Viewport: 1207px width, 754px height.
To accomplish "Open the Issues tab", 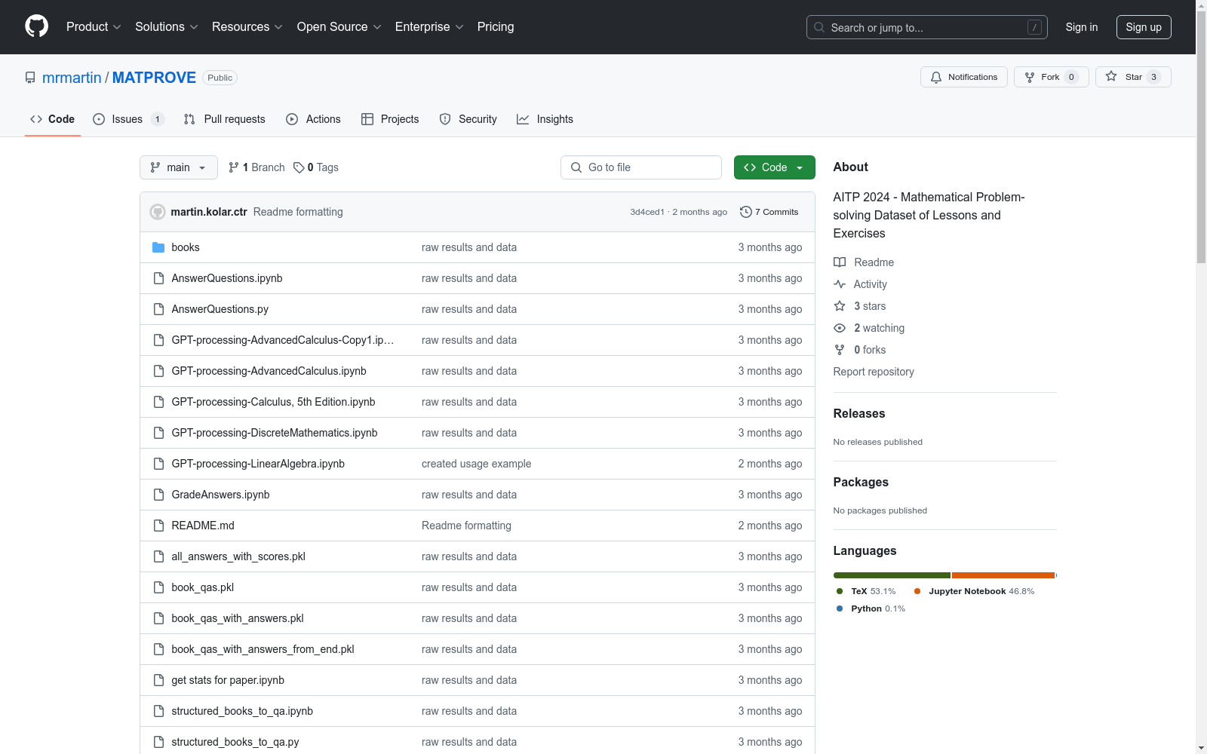I will 128,119.
